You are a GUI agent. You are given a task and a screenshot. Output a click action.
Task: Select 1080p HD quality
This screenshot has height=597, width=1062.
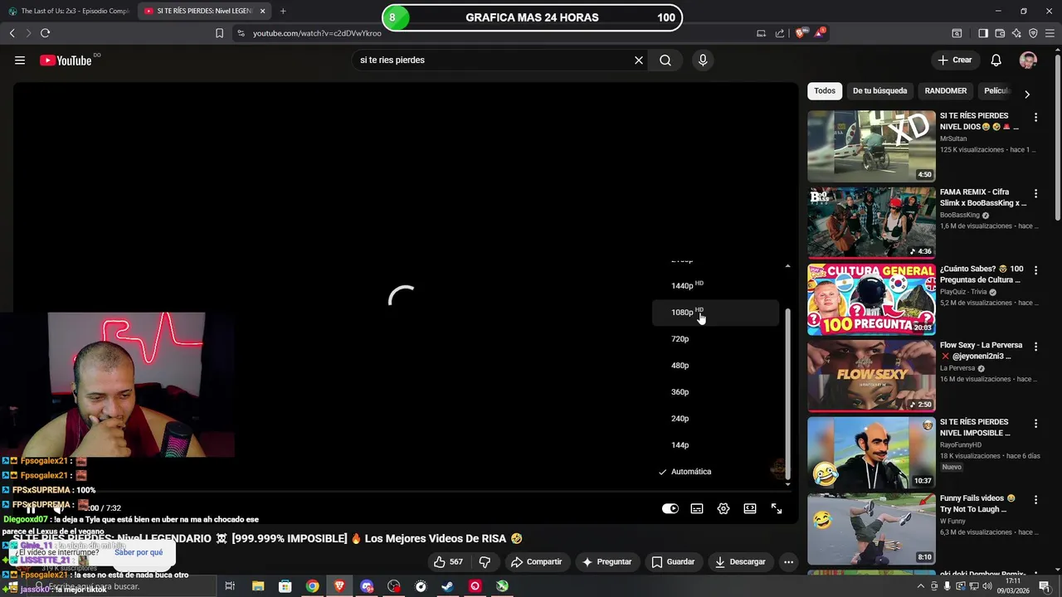pos(715,313)
